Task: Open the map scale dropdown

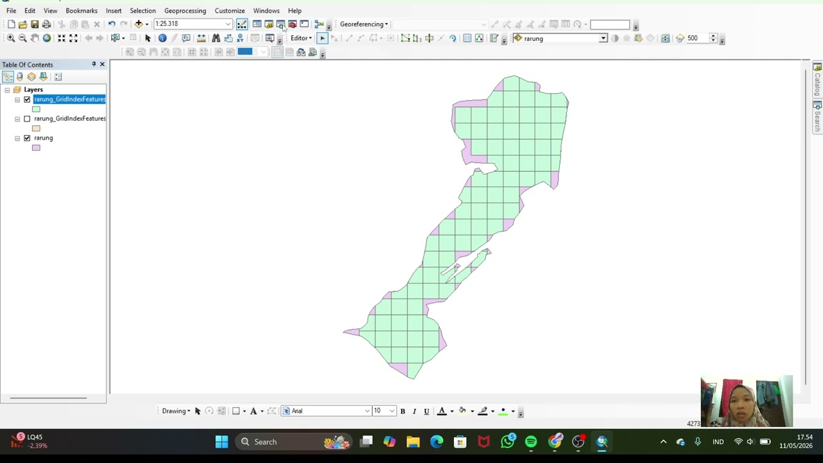Action: (x=228, y=24)
